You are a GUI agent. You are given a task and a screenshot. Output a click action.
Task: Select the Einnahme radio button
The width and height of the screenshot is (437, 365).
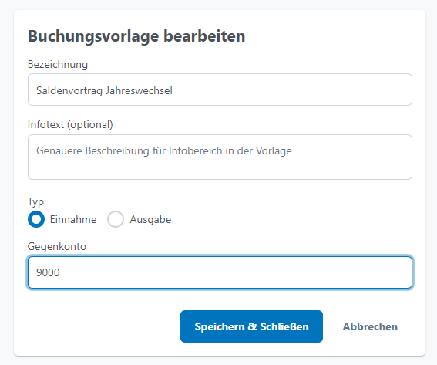36,219
